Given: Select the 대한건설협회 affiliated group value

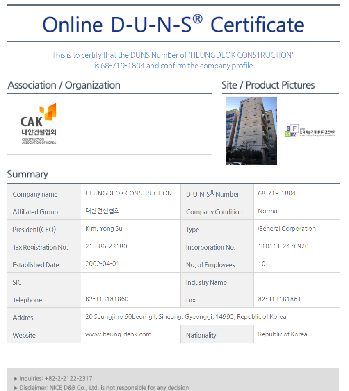Looking at the screenshot, I should pyautogui.click(x=103, y=211).
